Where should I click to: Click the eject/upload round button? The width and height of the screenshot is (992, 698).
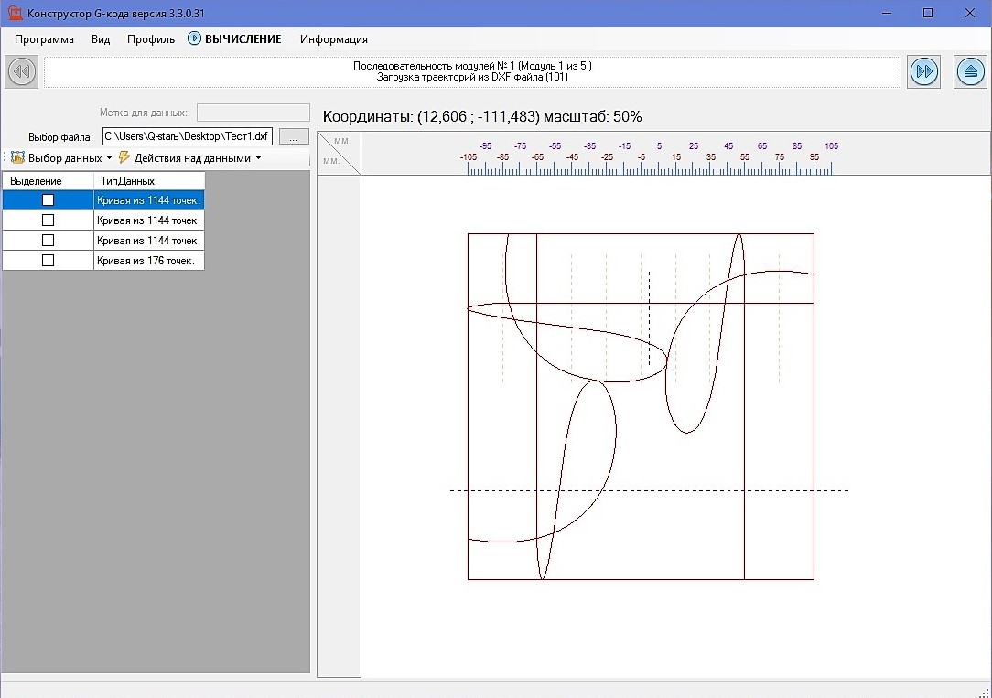970,71
